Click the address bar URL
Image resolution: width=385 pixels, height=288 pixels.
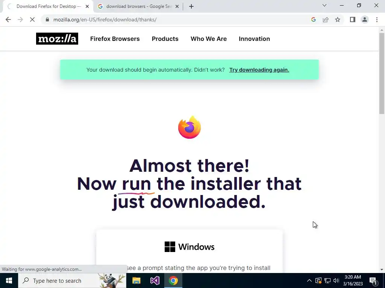point(105,19)
